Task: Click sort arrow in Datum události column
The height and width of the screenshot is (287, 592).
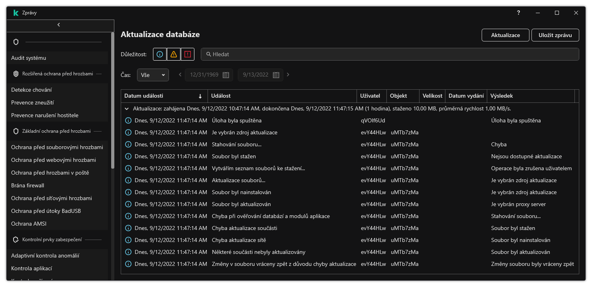Action: (x=200, y=96)
